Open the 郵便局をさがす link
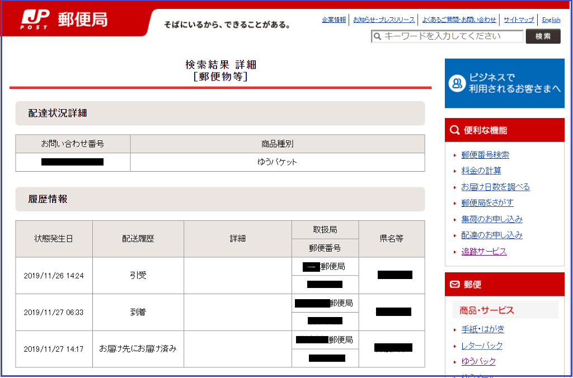 coord(487,202)
